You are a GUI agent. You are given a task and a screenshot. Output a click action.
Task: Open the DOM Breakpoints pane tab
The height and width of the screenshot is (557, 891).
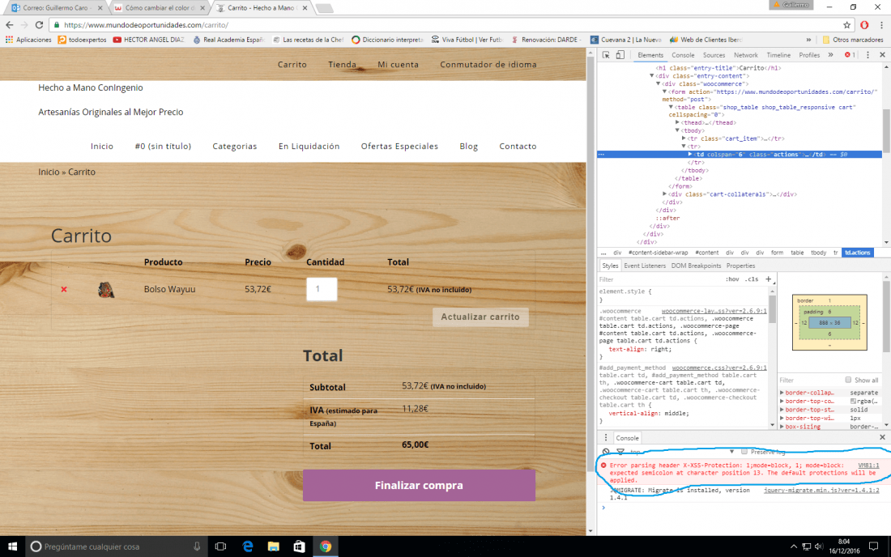[696, 266]
